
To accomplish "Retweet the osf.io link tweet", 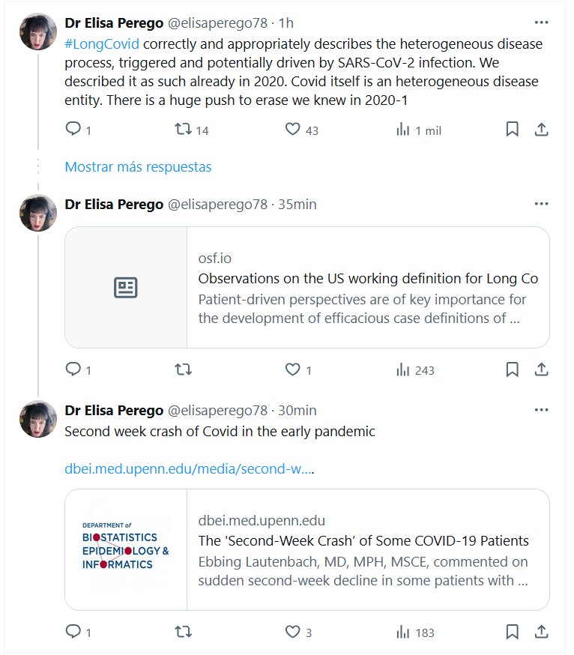I will coord(182,369).
